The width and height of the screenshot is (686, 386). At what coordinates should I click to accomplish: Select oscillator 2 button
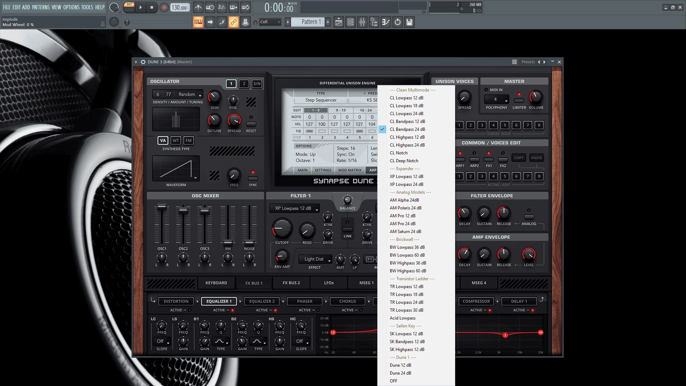(x=244, y=84)
